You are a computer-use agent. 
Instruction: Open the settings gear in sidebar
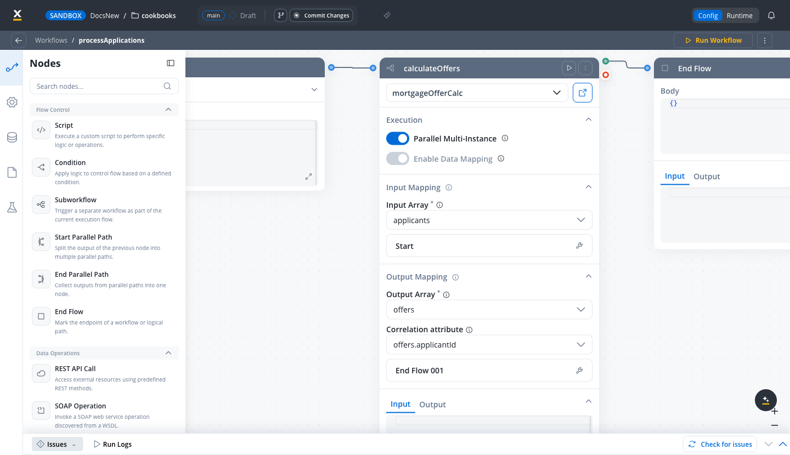(x=12, y=103)
